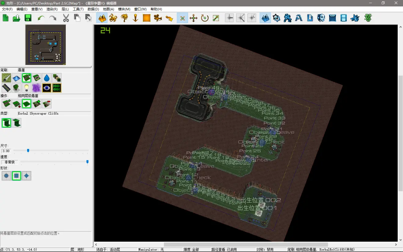403x252 pixels.
Task: Click the horizontal viewport scrollbar
Action: [246, 245]
